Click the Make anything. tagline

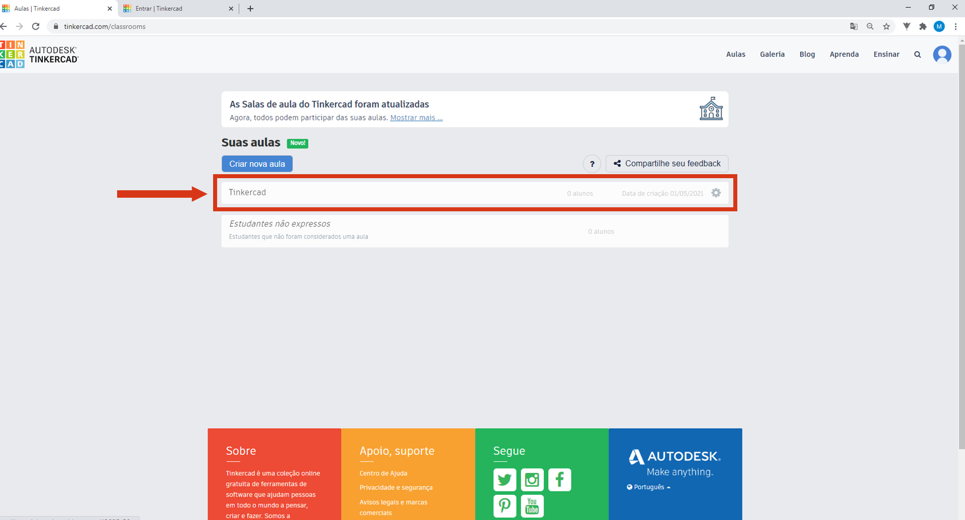(680, 472)
